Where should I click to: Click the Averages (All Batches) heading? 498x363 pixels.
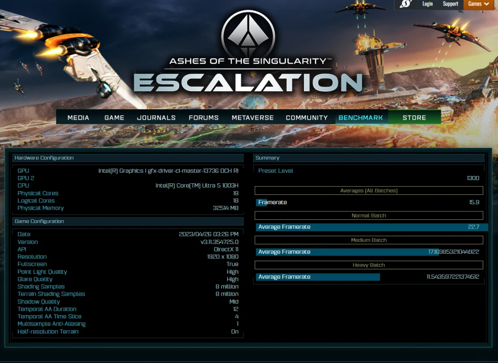[369, 191]
